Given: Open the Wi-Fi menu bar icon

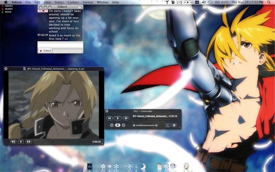Looking at the screenshot, I should pos(211,2).
